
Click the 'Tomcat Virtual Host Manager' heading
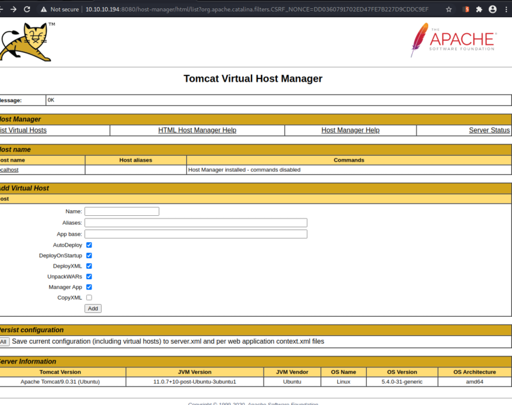click(x=253, y=79)
